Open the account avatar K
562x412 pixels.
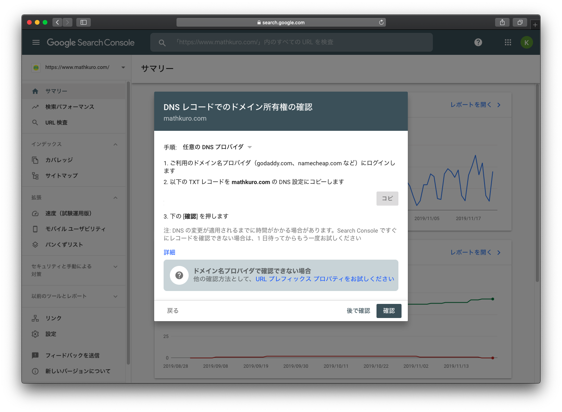pos(527,42)
